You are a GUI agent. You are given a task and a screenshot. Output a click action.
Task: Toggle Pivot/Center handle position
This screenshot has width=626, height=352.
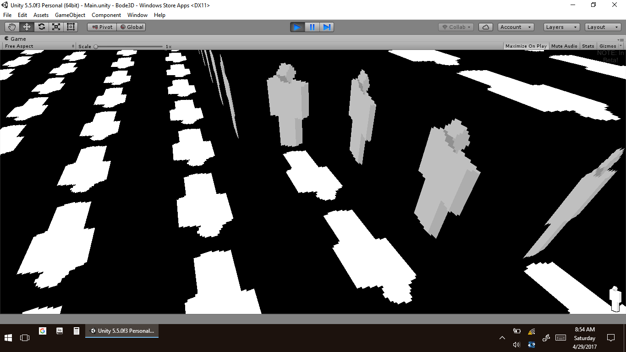click(102, 27)
